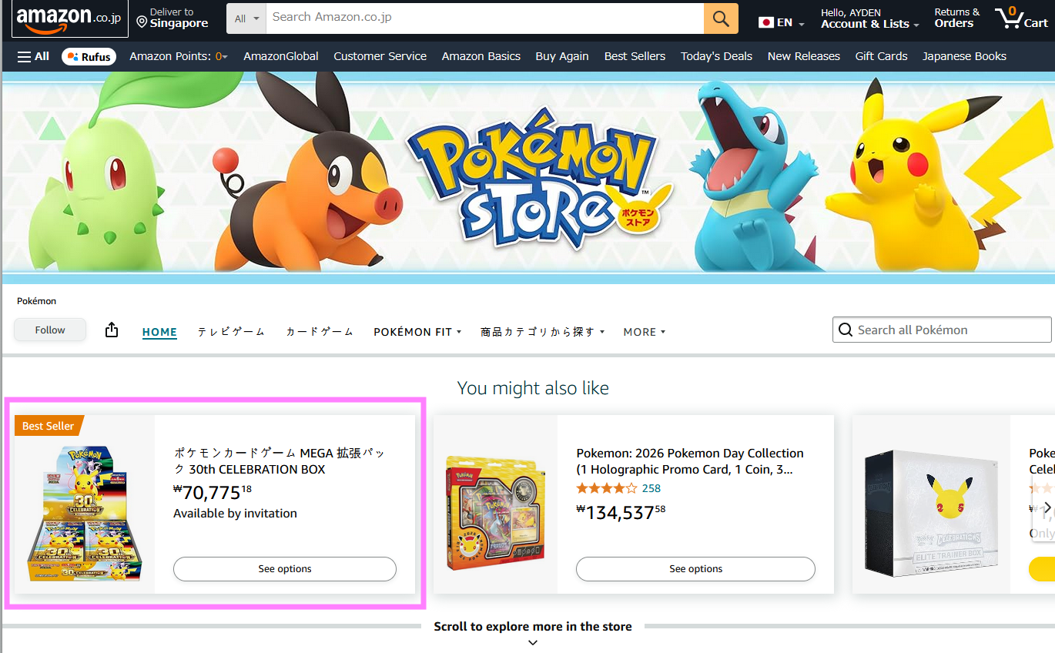Open Gift Cards
Screen dimensions: 1055x653
click(881, 56)
